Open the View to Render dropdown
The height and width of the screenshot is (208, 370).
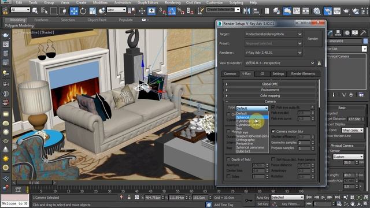tap(280, 63)
